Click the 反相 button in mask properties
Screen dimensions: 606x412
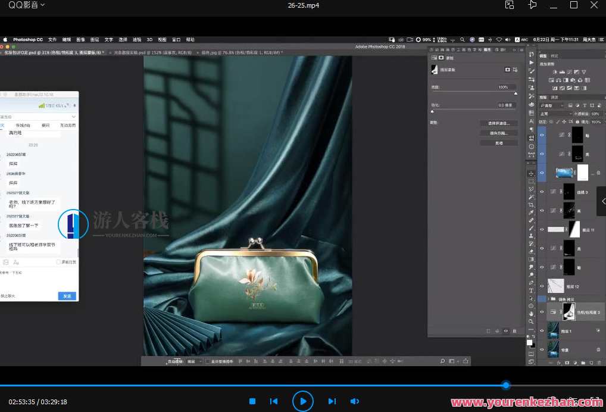pos(498,143)
